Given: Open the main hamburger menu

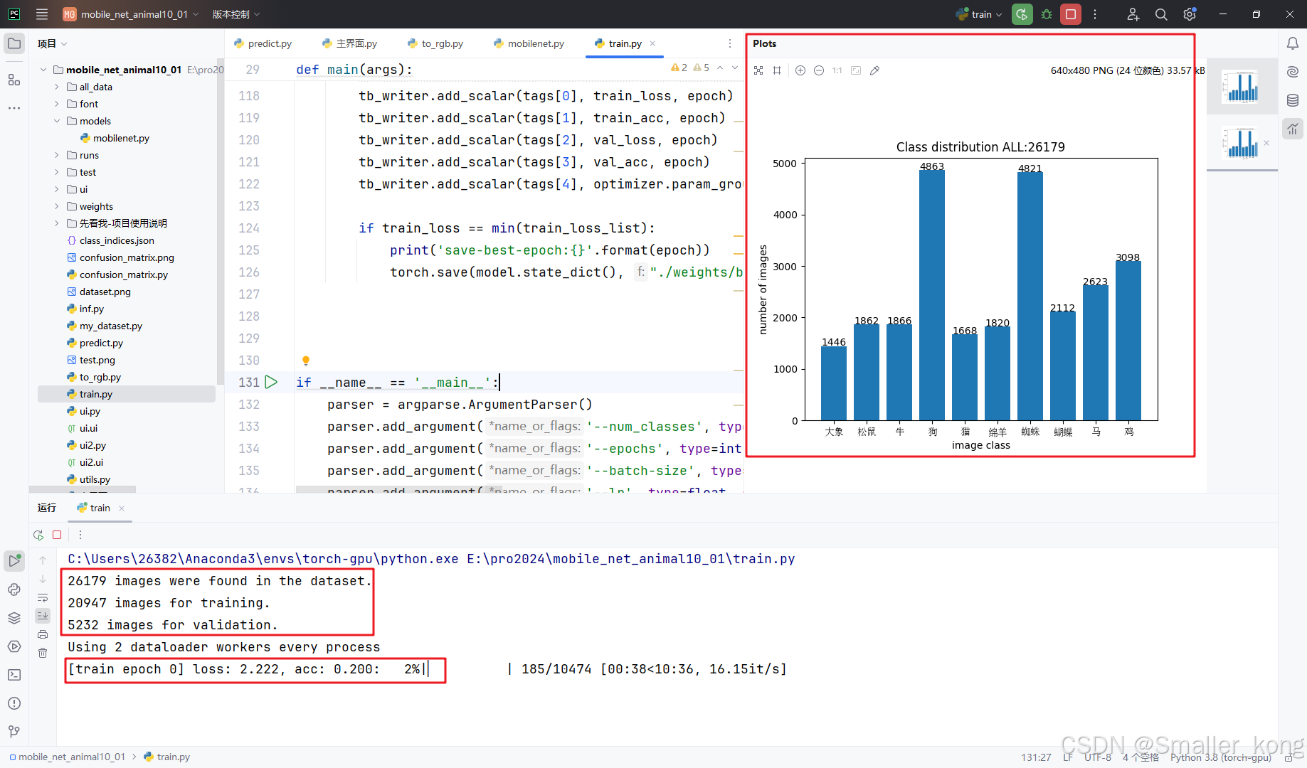Looking at the screenshot, I should coord(42,14).
